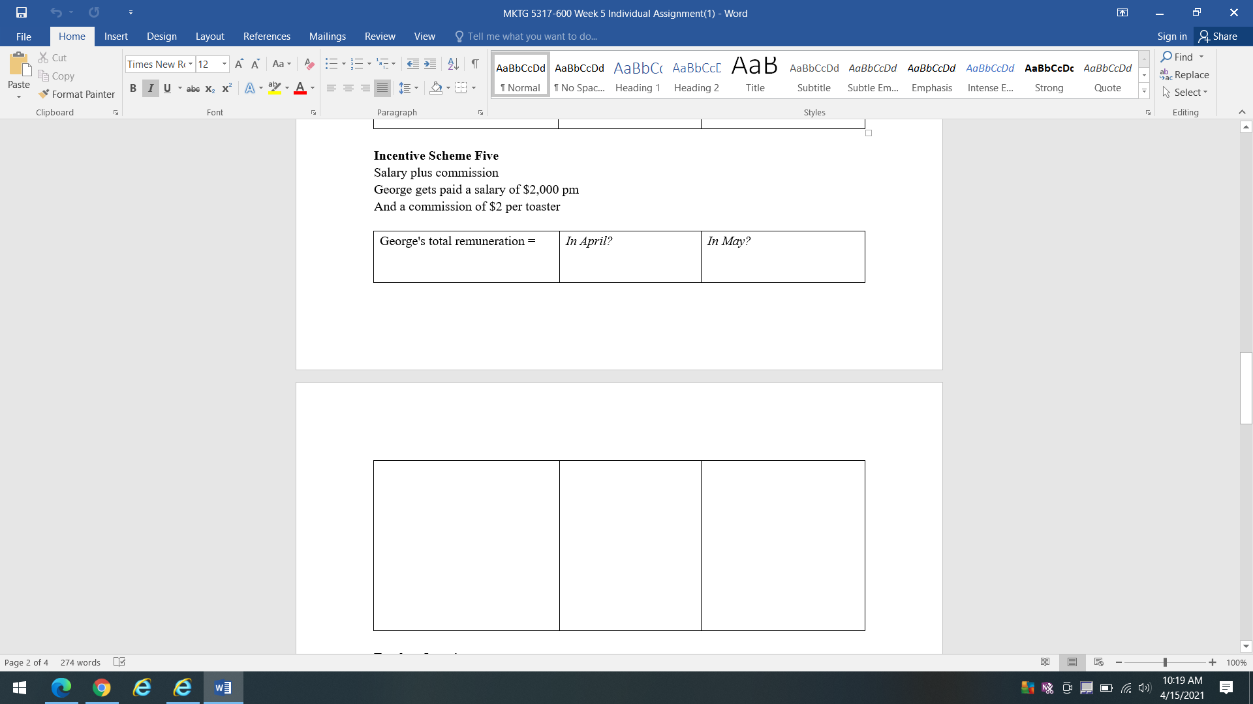Screen dimensions: 1253x704
Task: Decrease font size with Shrink Font icon
Action: [x=255, y=64]
